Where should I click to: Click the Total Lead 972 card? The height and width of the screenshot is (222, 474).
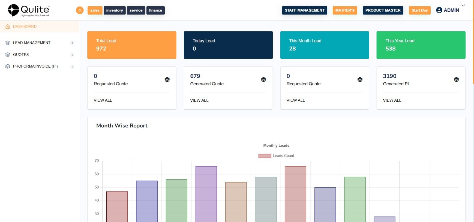point(132,45)
